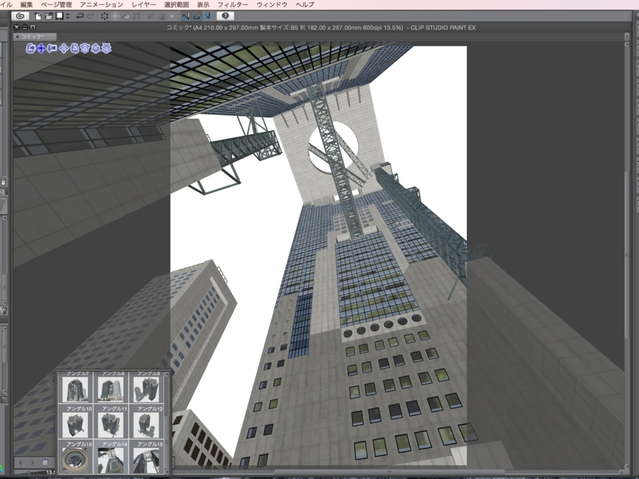Switch to the コミック* canvas tab
The image size is (639, 479).
[35, 37]
